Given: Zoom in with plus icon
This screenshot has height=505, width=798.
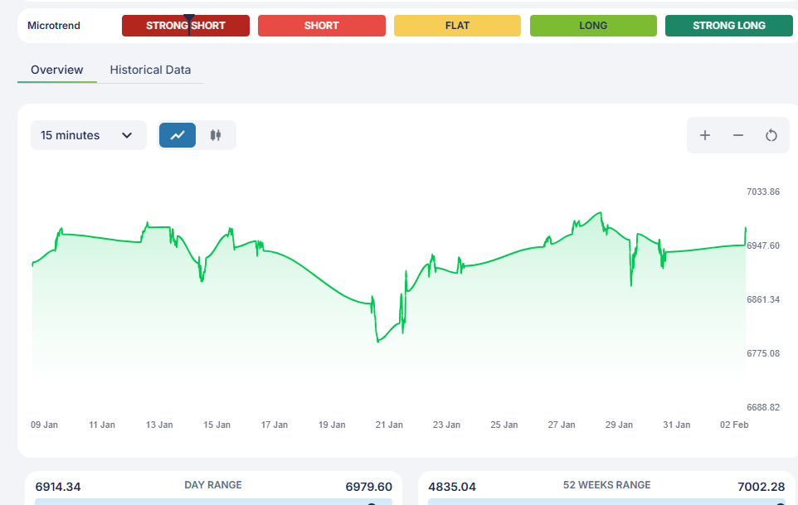Looking at the screenshot, I should coord(705,135).
